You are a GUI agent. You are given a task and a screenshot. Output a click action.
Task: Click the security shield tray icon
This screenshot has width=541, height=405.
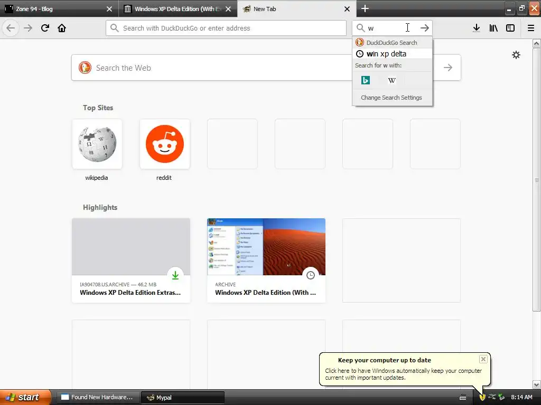(482, 397)
